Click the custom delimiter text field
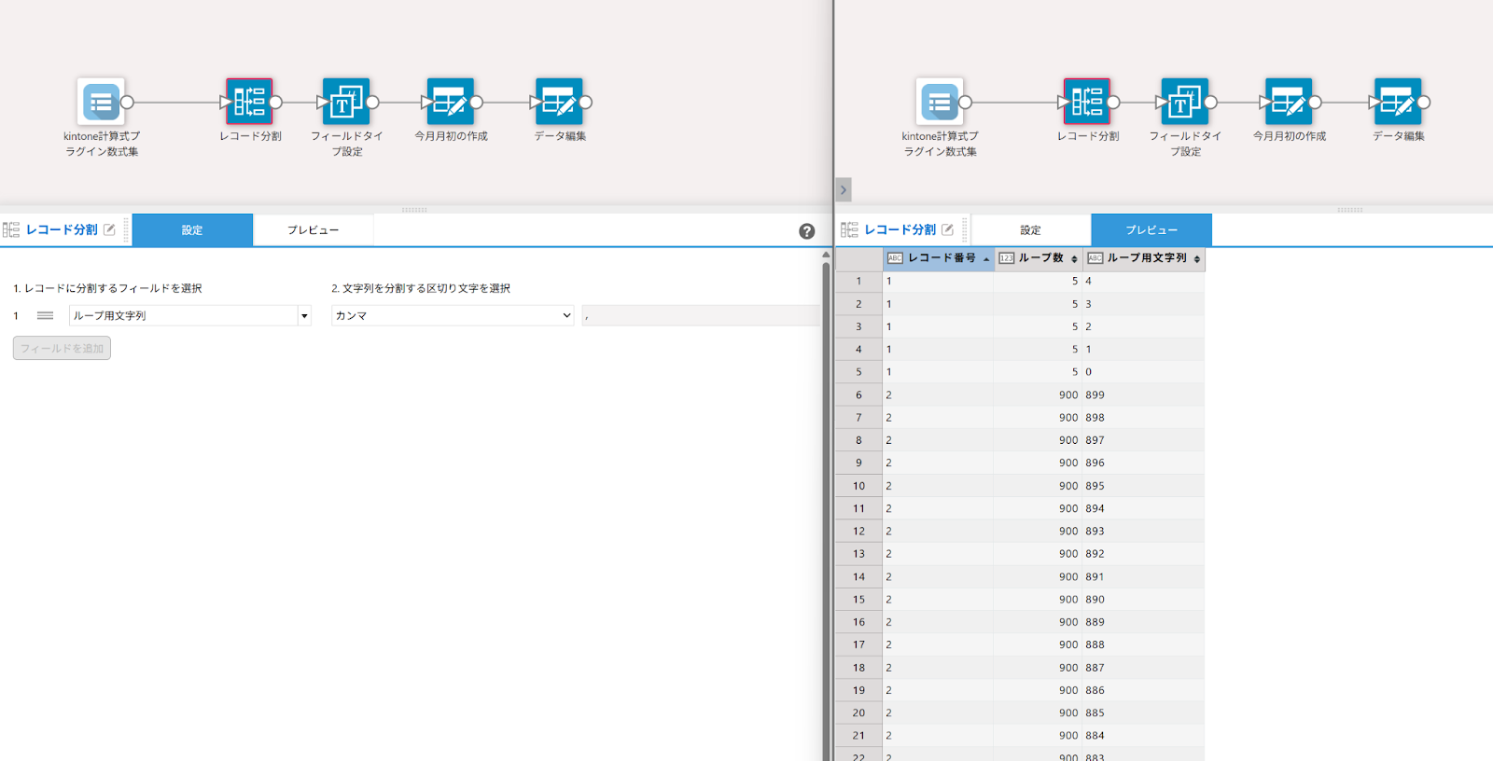Image resolution: width=1493 pixels, height=761 pixels. 700,316
